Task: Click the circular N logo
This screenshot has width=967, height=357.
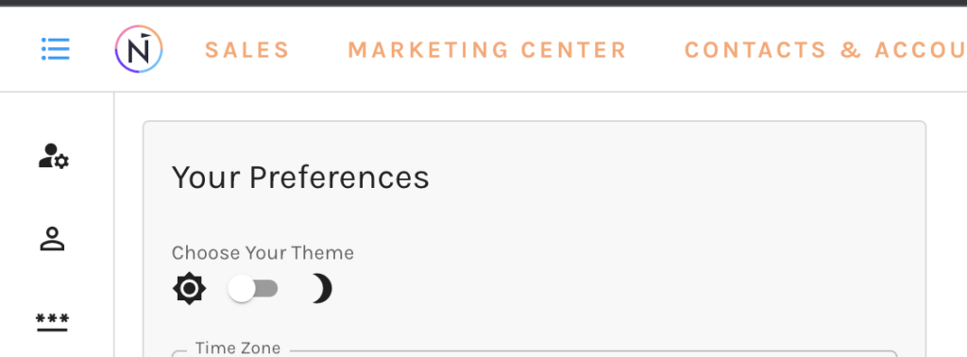Action: pos(139,49)
